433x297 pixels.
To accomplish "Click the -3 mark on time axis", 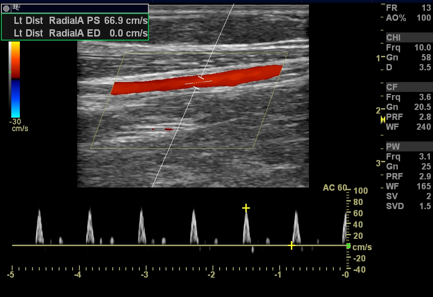I will coord(144,274).
